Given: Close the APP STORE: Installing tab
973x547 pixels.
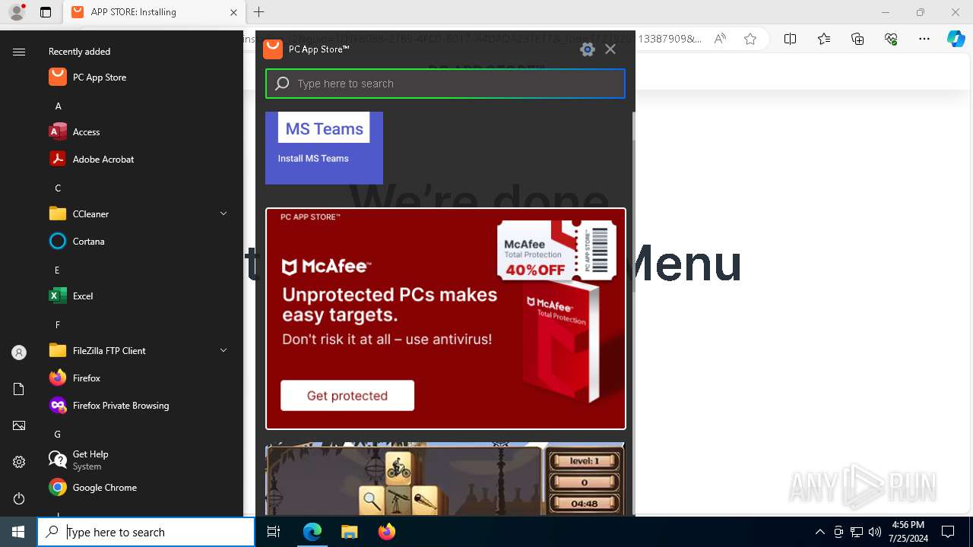Looking at the screenshot, I should [x=233, y=12].
